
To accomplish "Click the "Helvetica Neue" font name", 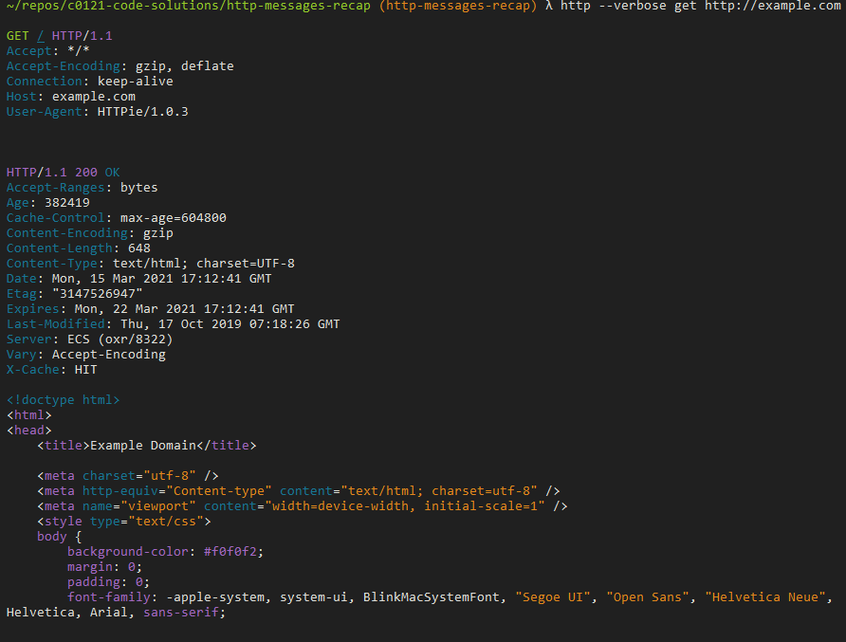I will (x=765, y=597).
